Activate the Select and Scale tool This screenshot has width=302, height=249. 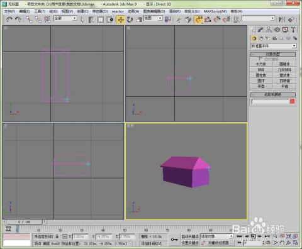coord(138,19)
